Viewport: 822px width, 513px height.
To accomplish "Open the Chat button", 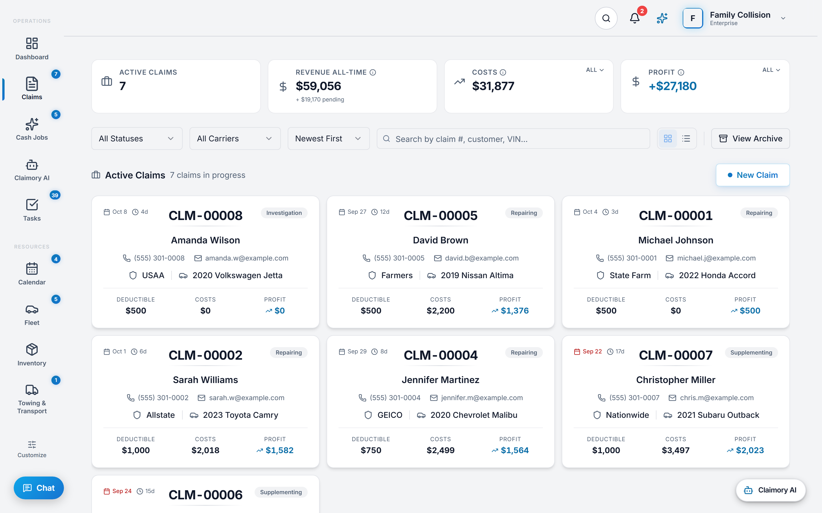I will [x=39, y=488].
